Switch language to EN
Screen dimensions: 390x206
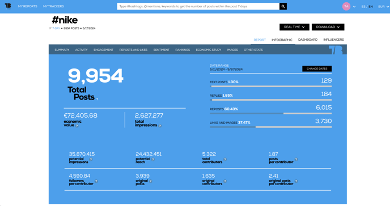click(371, 7)
